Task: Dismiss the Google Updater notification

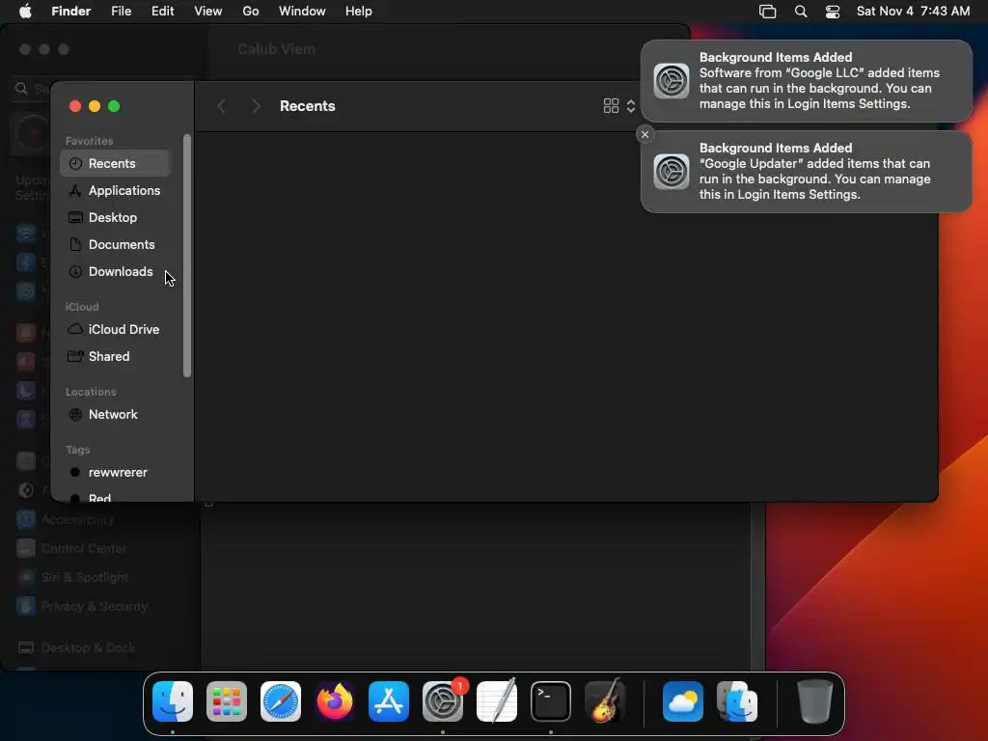Action: (x=645, y=134)
